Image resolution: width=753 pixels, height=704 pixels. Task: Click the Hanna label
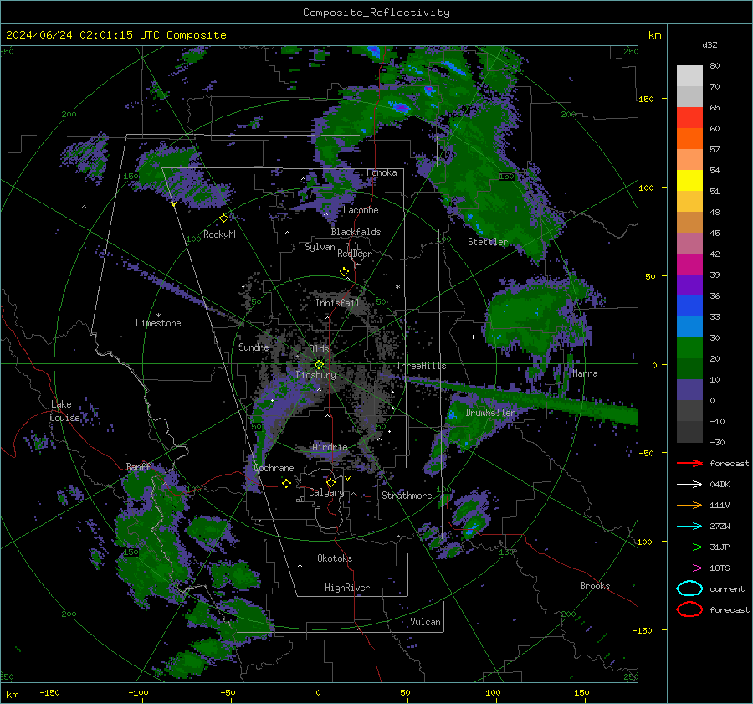tap(585, 373)
